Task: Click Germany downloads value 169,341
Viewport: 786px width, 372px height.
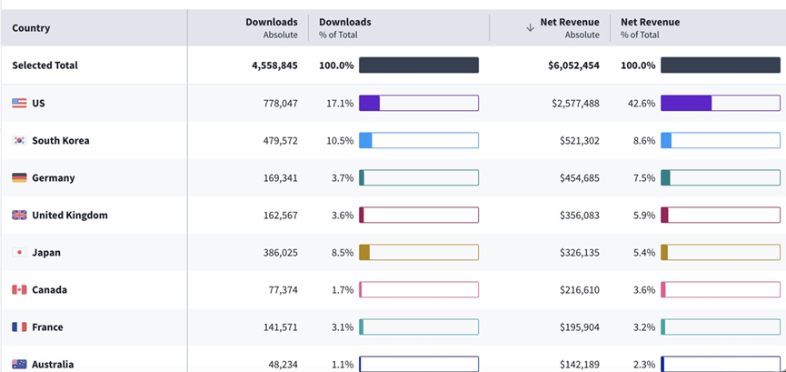Action: 280,178
